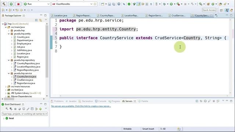The width and height of the screenshot is (235, 132).
Task: Click the red Stop launch button
Action: [18, 4]
